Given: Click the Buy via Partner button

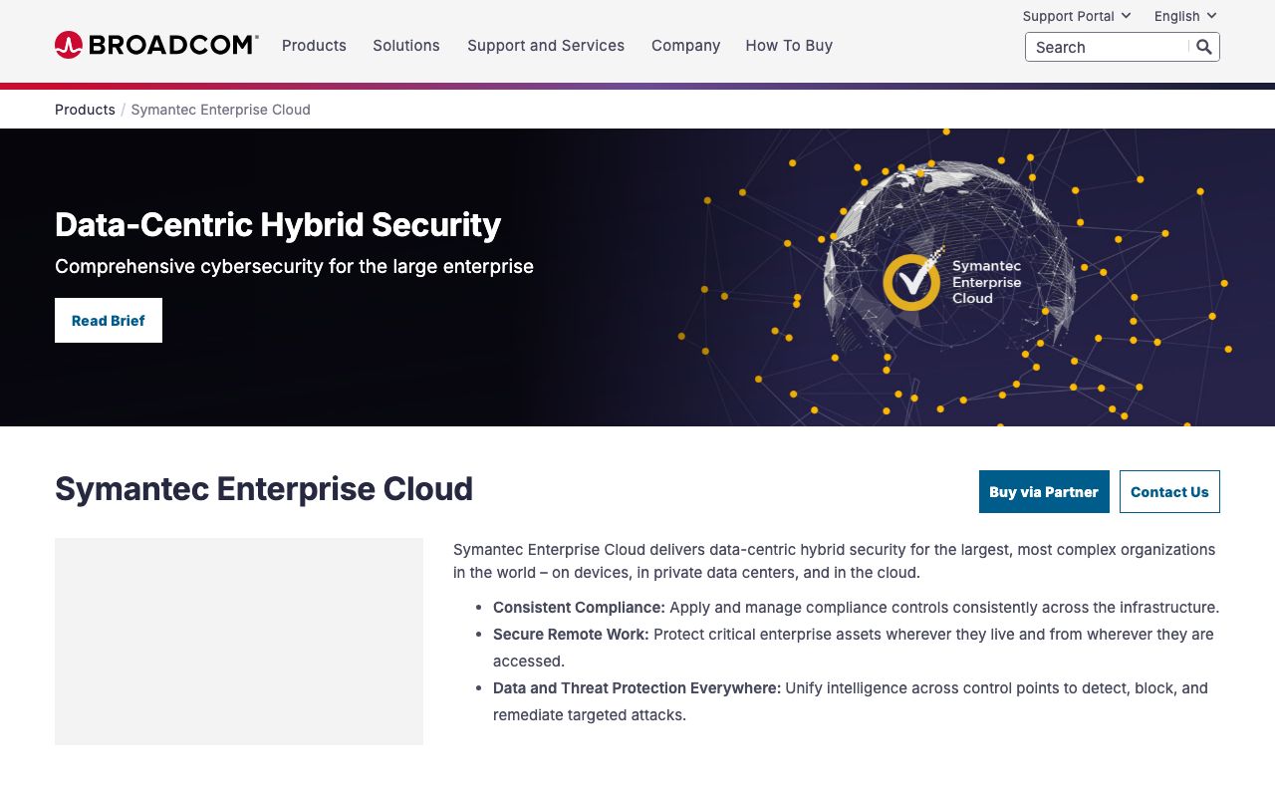Looking at the screenshot, I should [x=1044, y=491].
